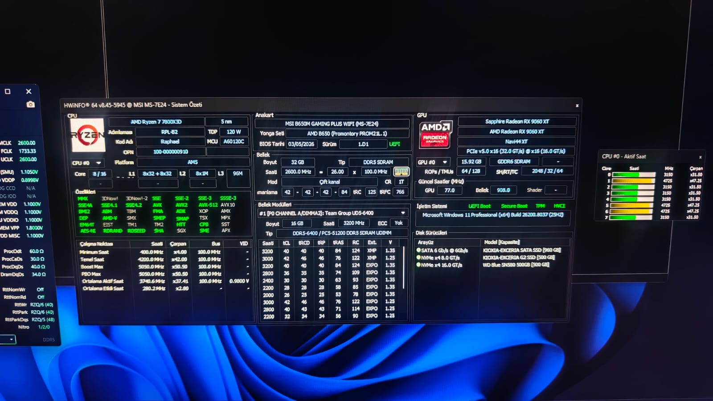The width and height of the screenshot is (713, 401).
Task: Click the camera screenshot icon in left window
Action: tap(30, 104)
